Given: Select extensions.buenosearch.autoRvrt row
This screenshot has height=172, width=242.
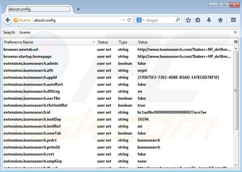Looking at the screenshot, I should (x=118, y=84).
